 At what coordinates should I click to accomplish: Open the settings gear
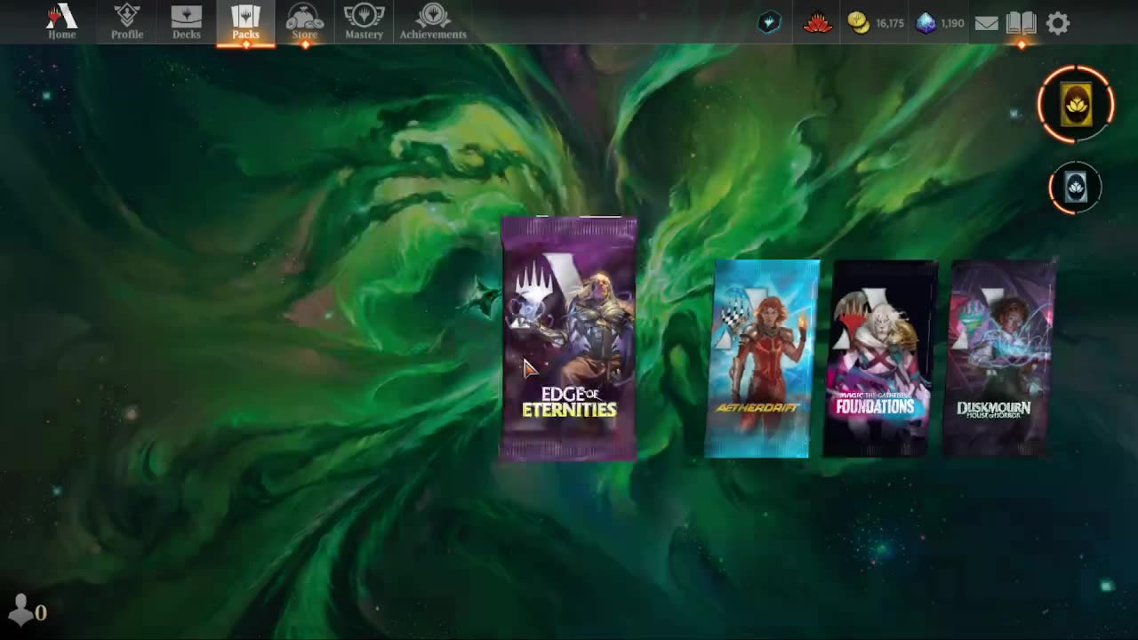[1058, 23]
